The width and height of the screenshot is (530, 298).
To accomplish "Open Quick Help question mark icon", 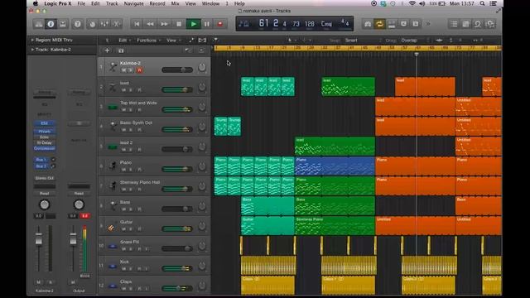I will (x=77, y=24).
